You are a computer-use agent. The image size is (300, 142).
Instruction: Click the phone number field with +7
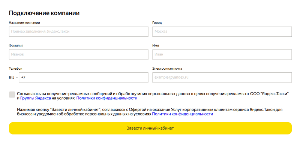point(84,78)
